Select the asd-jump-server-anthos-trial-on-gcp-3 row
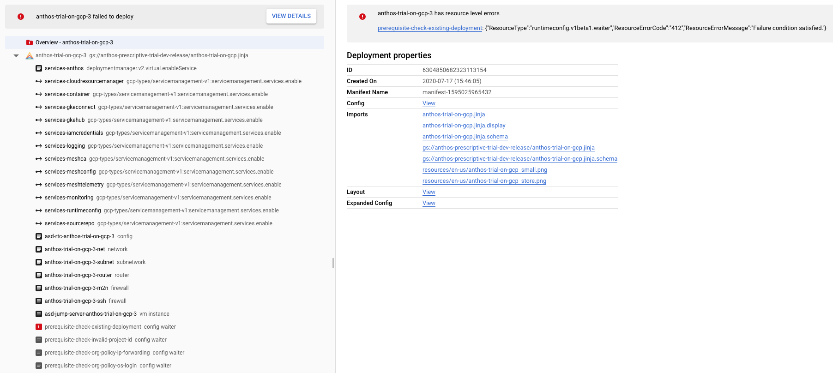 pyautogui.click(x=164, y=314)
